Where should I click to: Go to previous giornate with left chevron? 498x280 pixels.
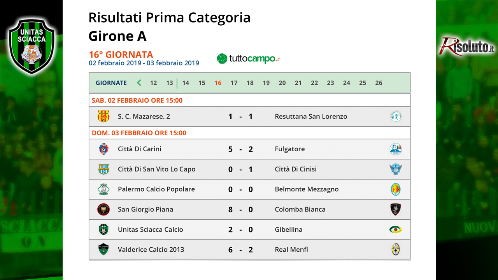click(139, 82)
